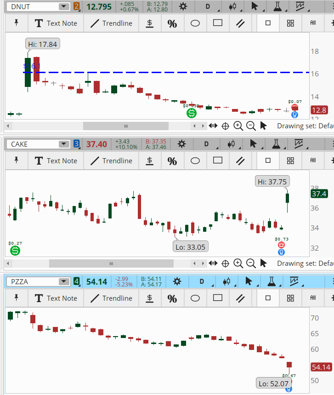
Task: Click CAKE $0.27 dividend marker
Action: click(x=15, y=251)
